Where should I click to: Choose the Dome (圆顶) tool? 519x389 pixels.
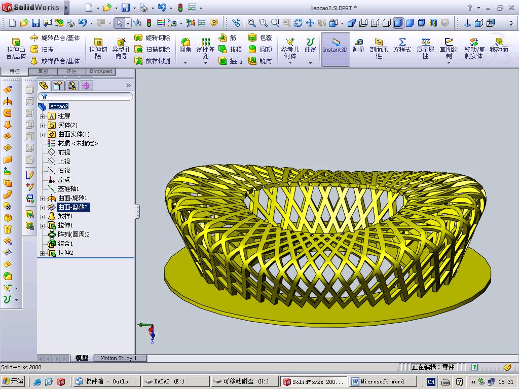[x=260, y=49]
